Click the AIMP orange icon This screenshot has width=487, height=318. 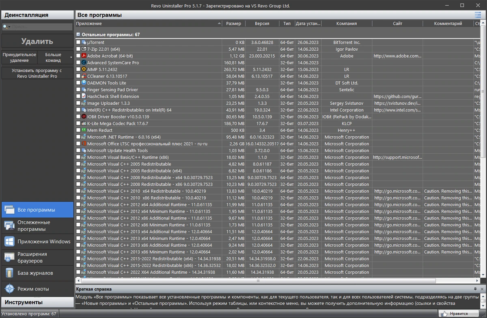[x=84, y=69]
